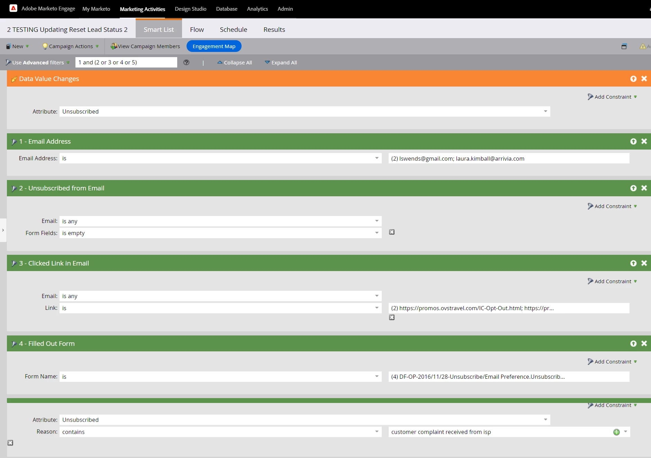Edit the email address values field

[509, 159]
